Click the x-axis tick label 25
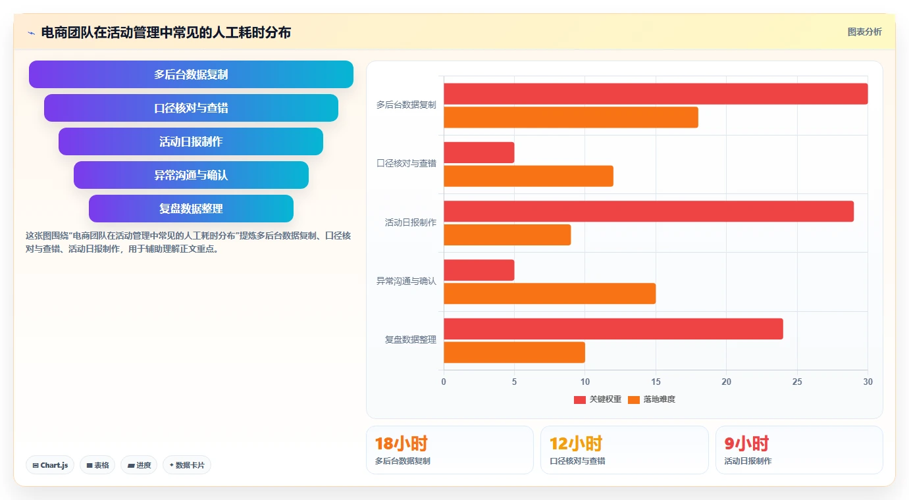This screenshot has width=909, height=500. 797,382
